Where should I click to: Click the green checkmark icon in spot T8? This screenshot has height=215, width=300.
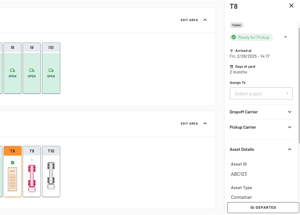[12, 163]
